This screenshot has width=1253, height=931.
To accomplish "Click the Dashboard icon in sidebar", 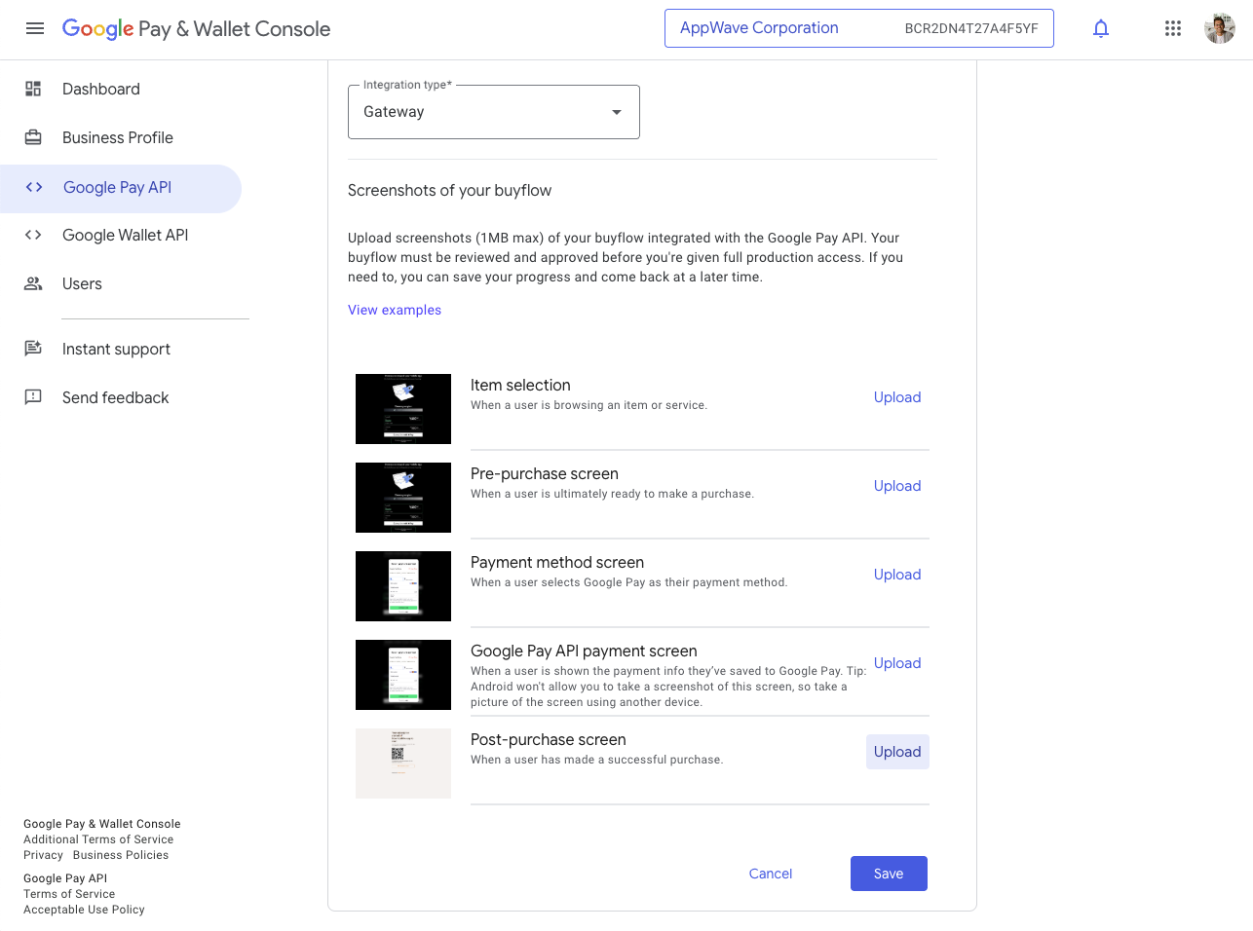I will pyautogui.click(x=33, y=89).
